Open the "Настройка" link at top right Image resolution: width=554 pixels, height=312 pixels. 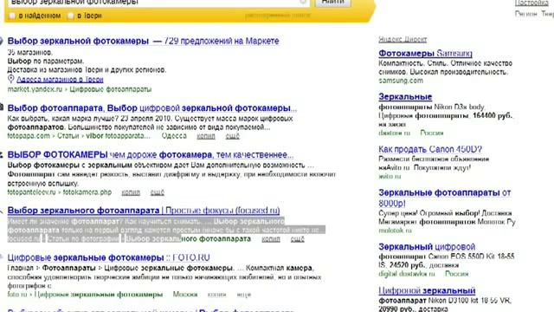point(531,3)
